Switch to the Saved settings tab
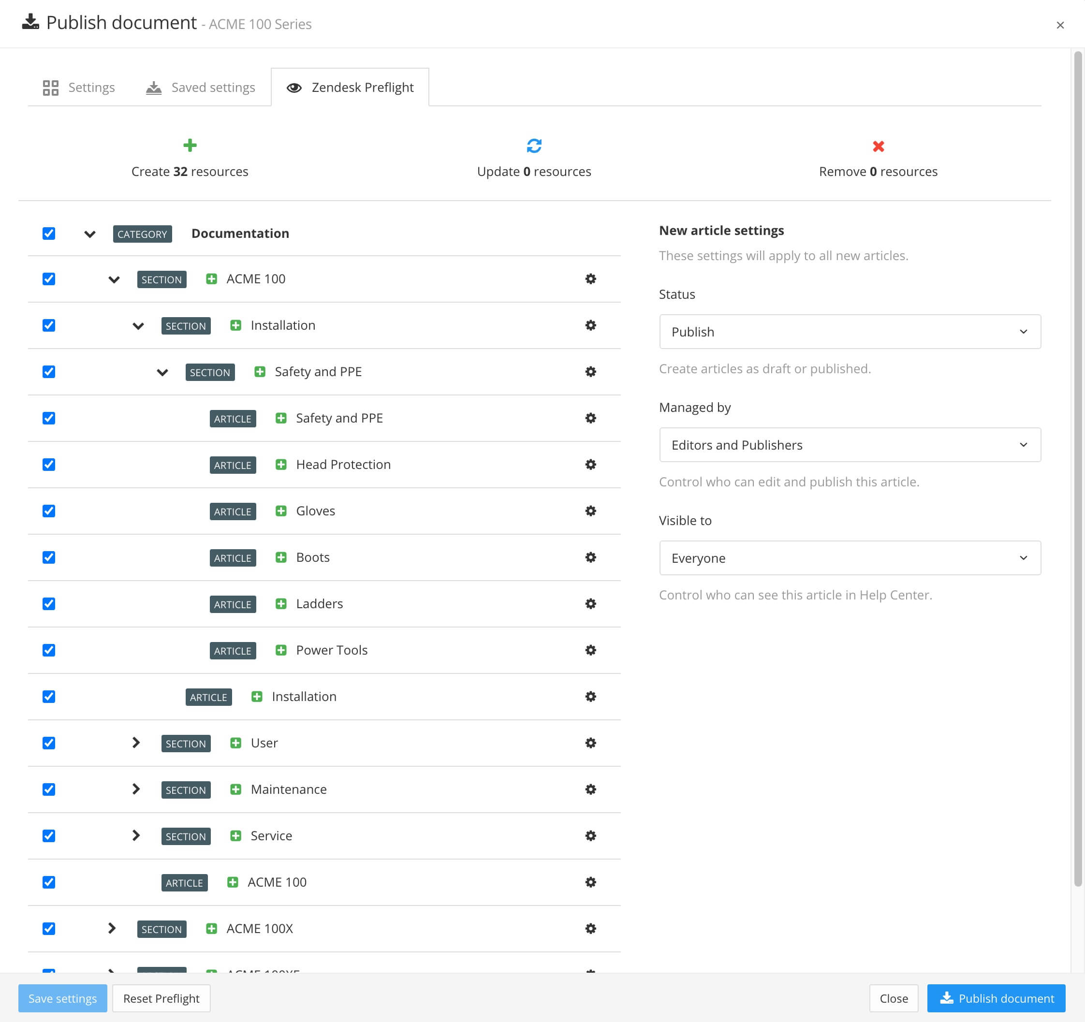Screen dimensions: 1085x1022 pyautogui.click(x=200, y=87)
